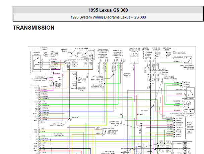This screenshot has width=204, height=154.
Task: Click the N INDIC indicator label
Action: click(178, 137)
